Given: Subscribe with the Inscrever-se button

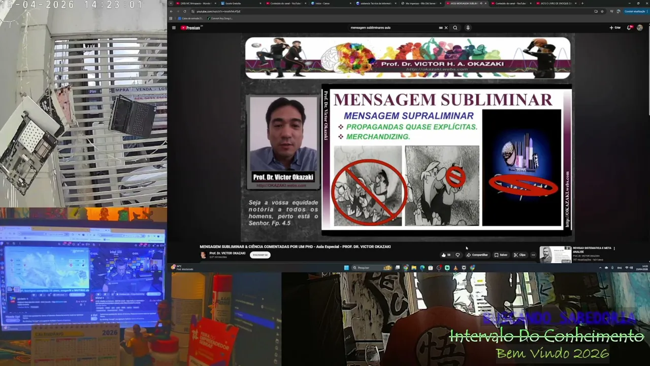Looking at the screenshot, I should click(x=260, y=255).
